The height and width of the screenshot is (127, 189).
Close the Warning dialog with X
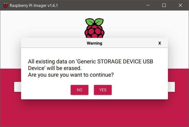(160, 43)
